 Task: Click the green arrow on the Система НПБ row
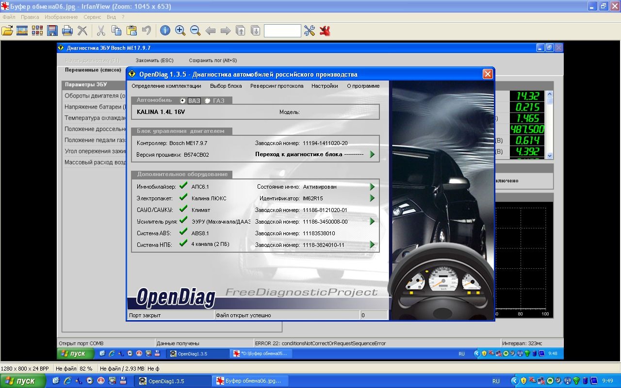pyautogui.click(x=372, y=245)
